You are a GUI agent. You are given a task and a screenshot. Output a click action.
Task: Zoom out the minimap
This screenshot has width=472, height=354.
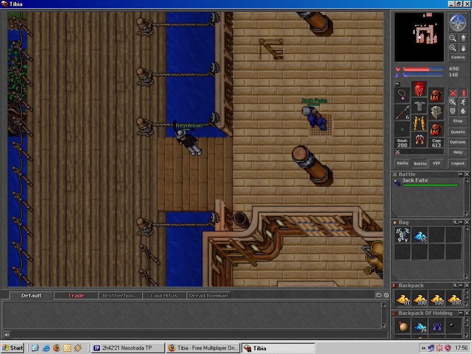tap(453, 38)
